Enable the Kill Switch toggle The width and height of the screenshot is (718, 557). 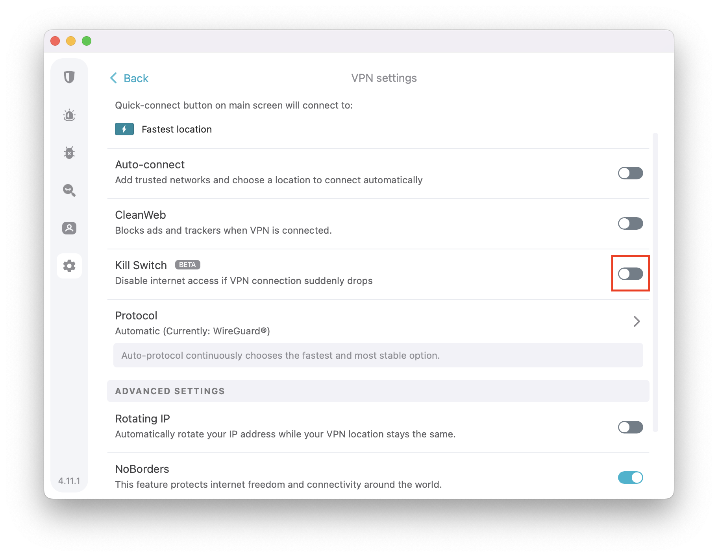(x=630, y=274)
